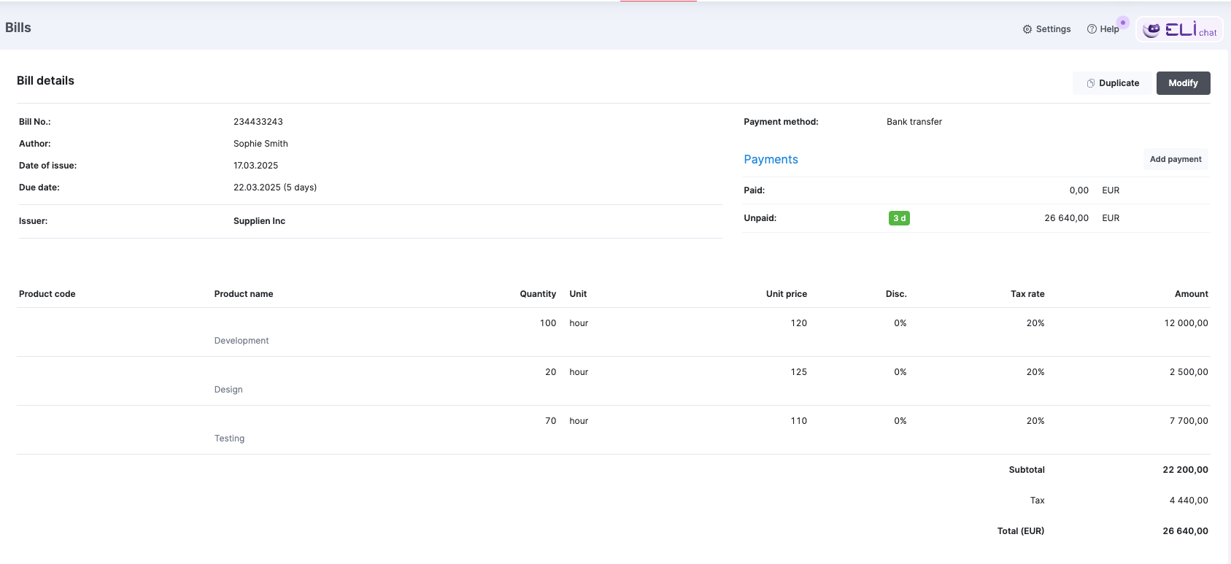Viewport: 1231px width, 564px height.
Task: Click the Duplicate button
Action: click(x=1112, y=83)
